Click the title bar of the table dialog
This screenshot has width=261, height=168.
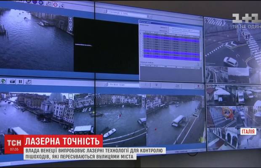point(170,23)
